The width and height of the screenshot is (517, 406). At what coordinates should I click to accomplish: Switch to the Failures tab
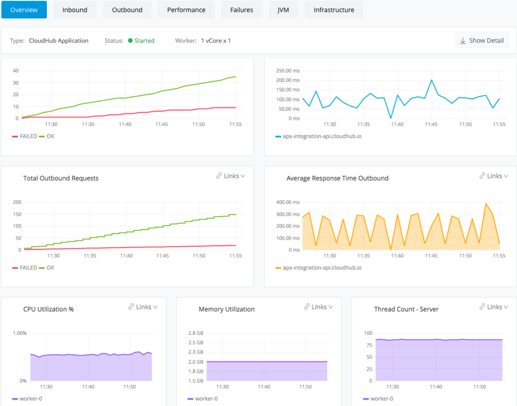click(241, 9)
